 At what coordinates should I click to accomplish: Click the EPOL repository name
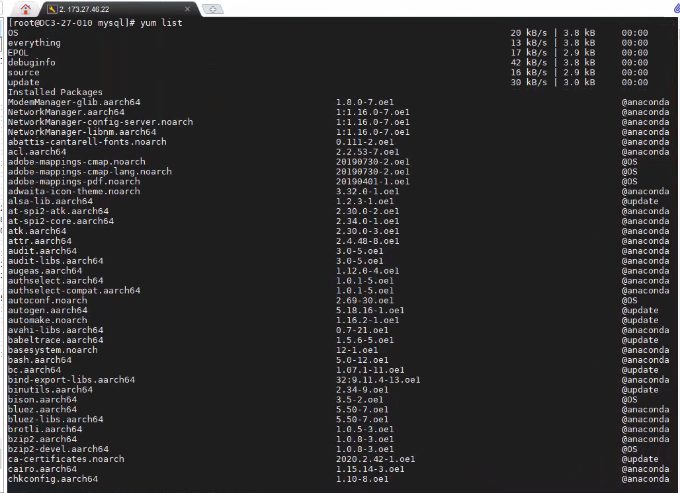point(18,53)
